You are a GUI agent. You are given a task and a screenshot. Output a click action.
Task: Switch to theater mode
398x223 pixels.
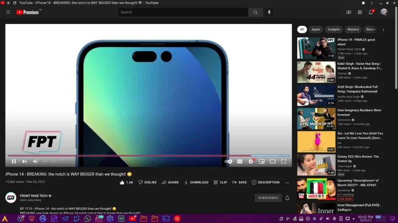[273, 161]
